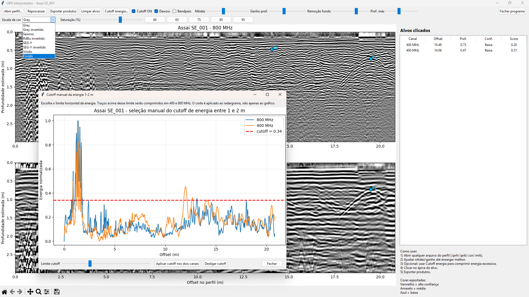This screenshot has height=297, width=529.
Task: Click the Saturação (%) slider handle
Action: point(120,20)
